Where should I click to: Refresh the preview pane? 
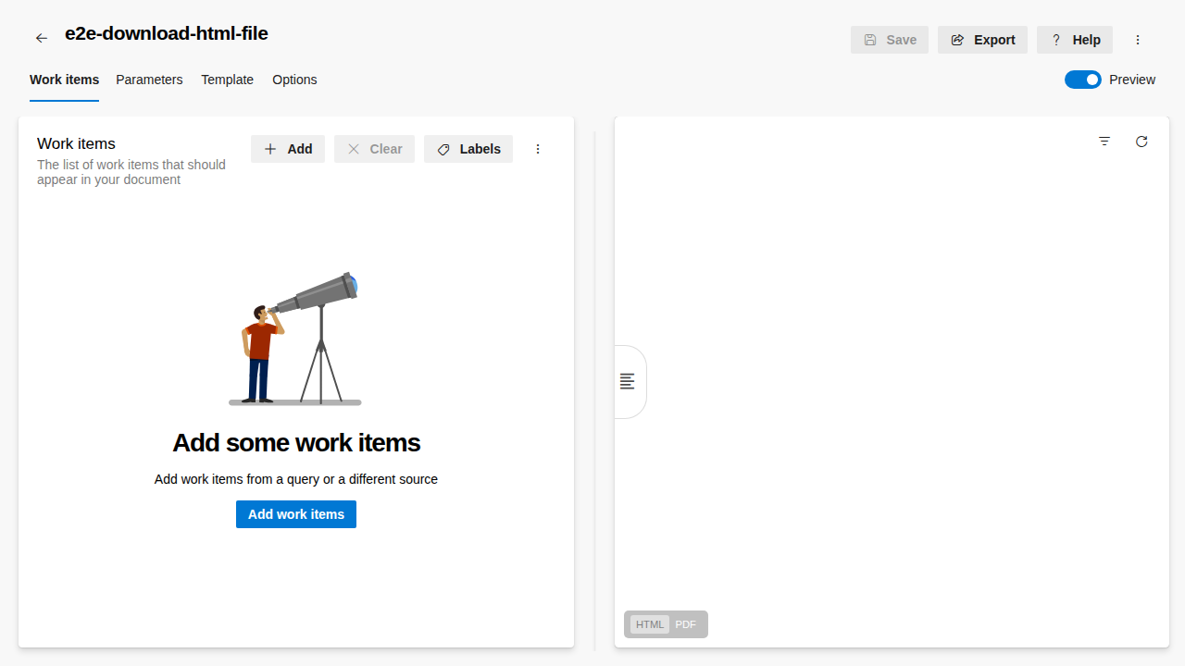point(1141,142)
